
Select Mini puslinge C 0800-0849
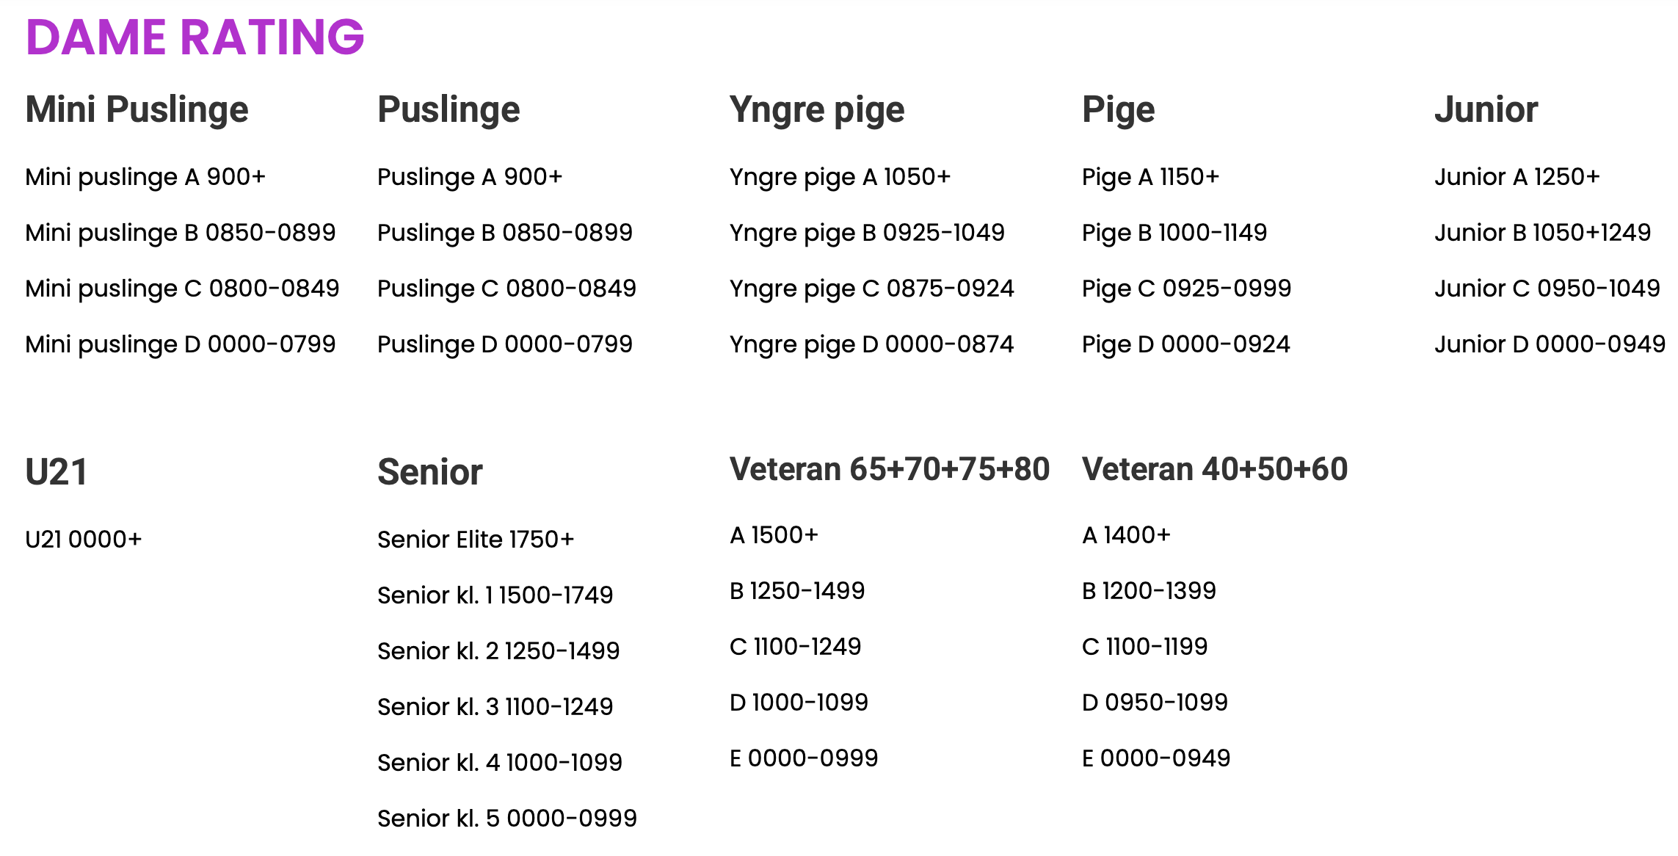(x=182, y=289)
